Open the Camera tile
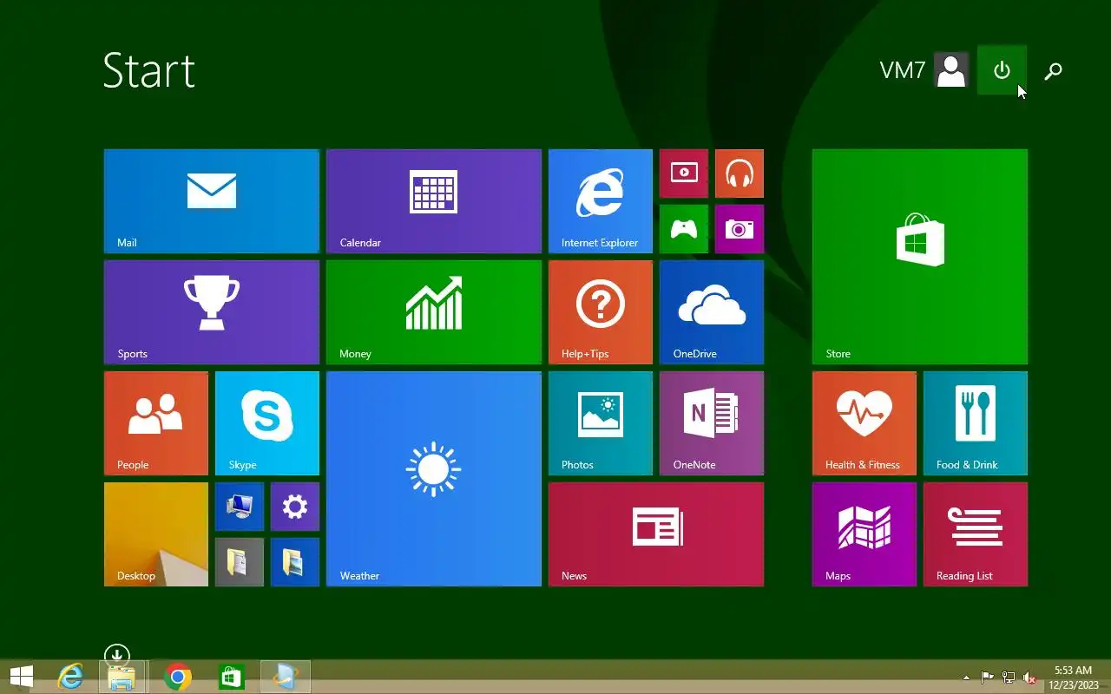Viewport: 1111px width, 694px height. pyautogui.click(x=740, y=229)
